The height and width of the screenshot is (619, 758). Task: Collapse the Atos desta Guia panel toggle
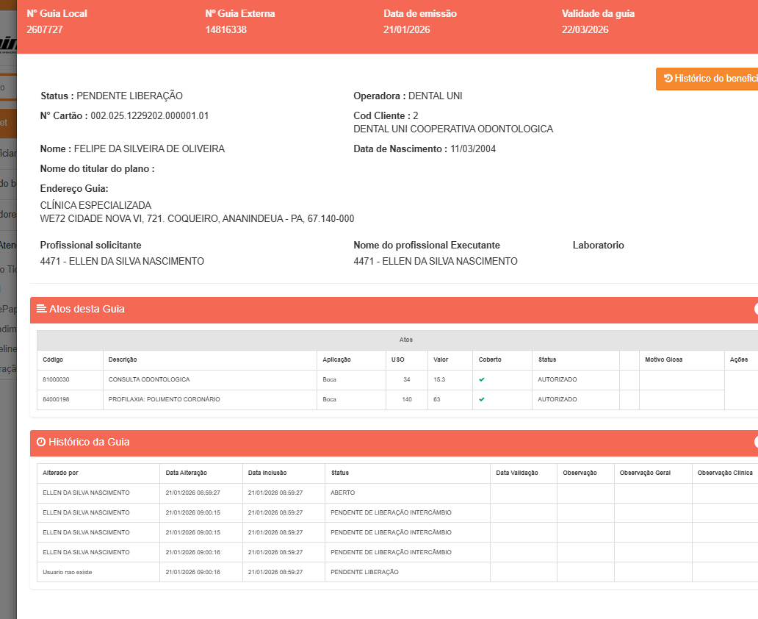coord(755,309)
